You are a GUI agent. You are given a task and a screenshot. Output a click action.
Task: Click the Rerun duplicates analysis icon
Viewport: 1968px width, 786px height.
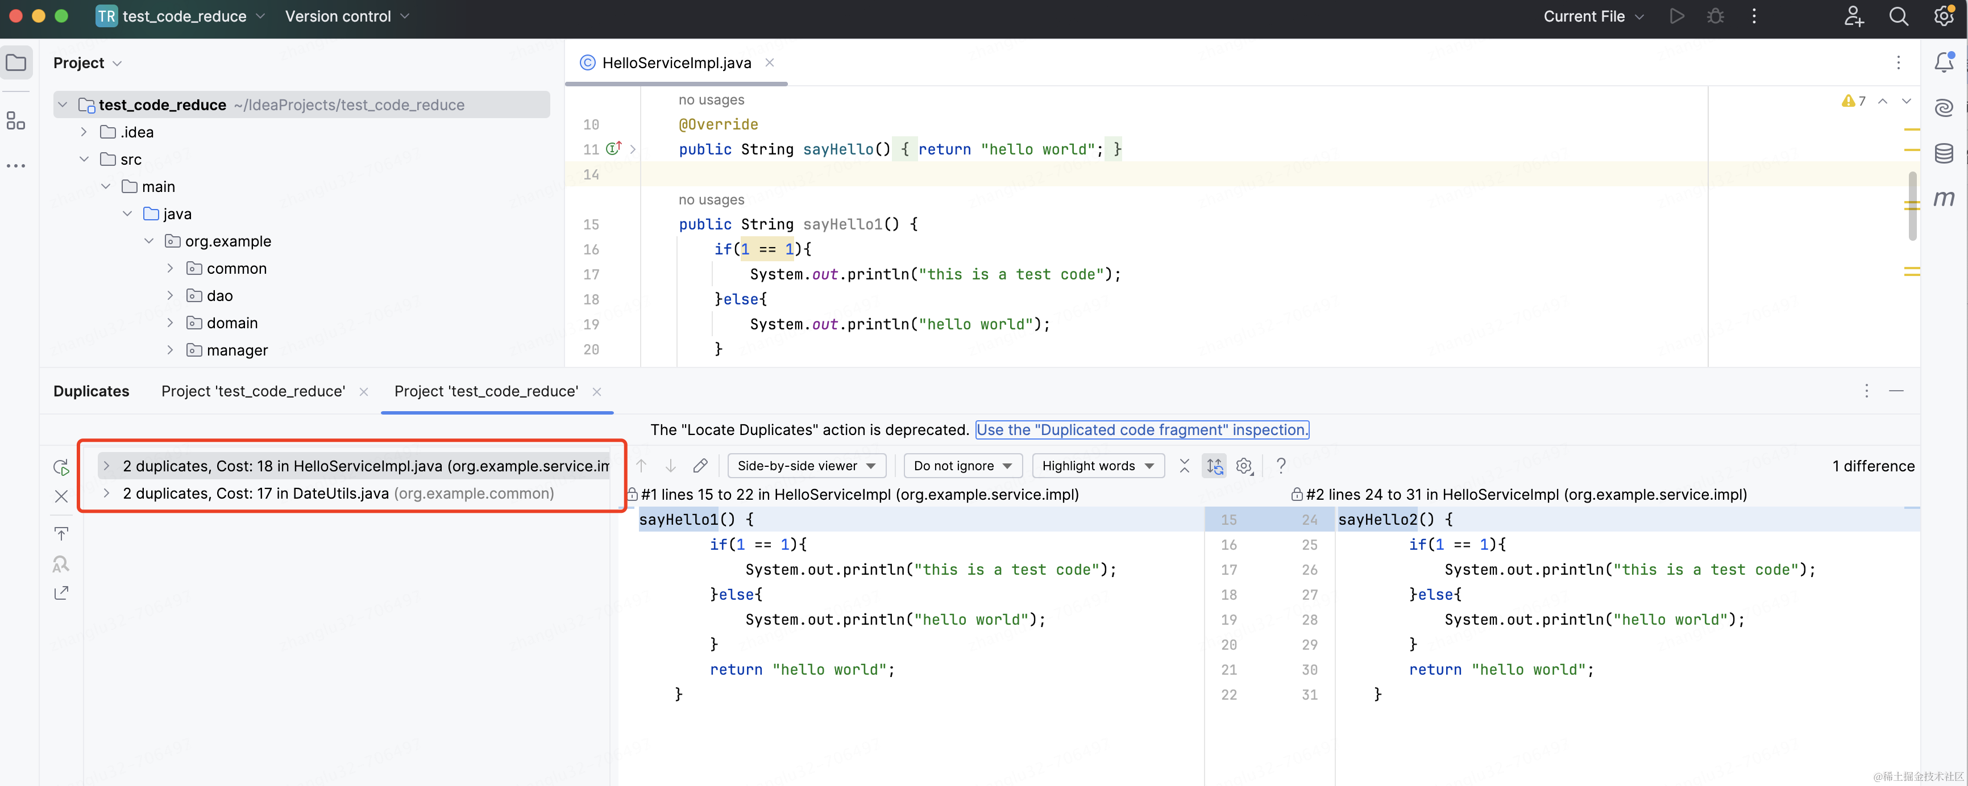61,467
